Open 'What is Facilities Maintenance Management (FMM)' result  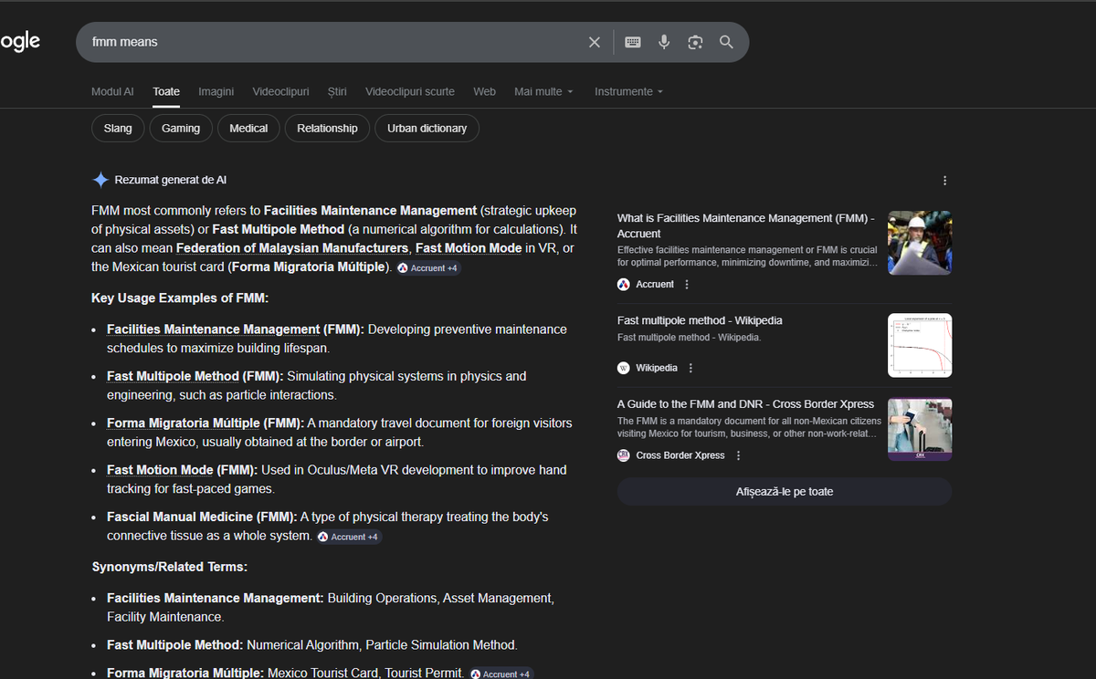point(746,225)
